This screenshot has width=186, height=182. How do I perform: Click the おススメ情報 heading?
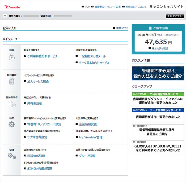click(x=141, y=60)
